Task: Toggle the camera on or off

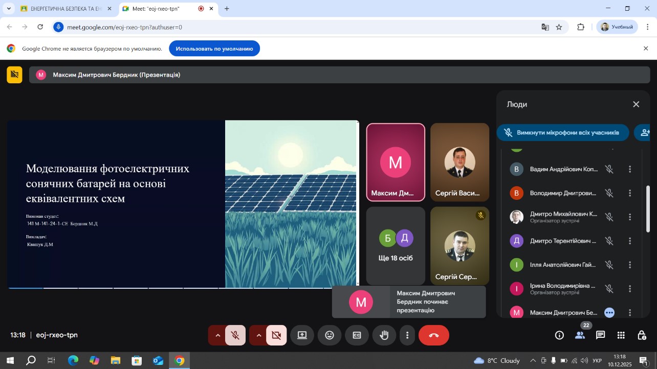Action: (x=276, y=335)
